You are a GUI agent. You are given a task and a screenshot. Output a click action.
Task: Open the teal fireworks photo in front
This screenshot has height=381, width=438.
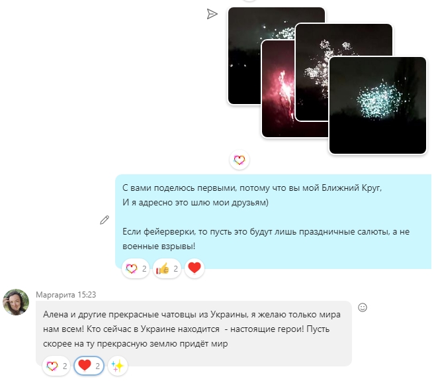click(x=378, y=105)
